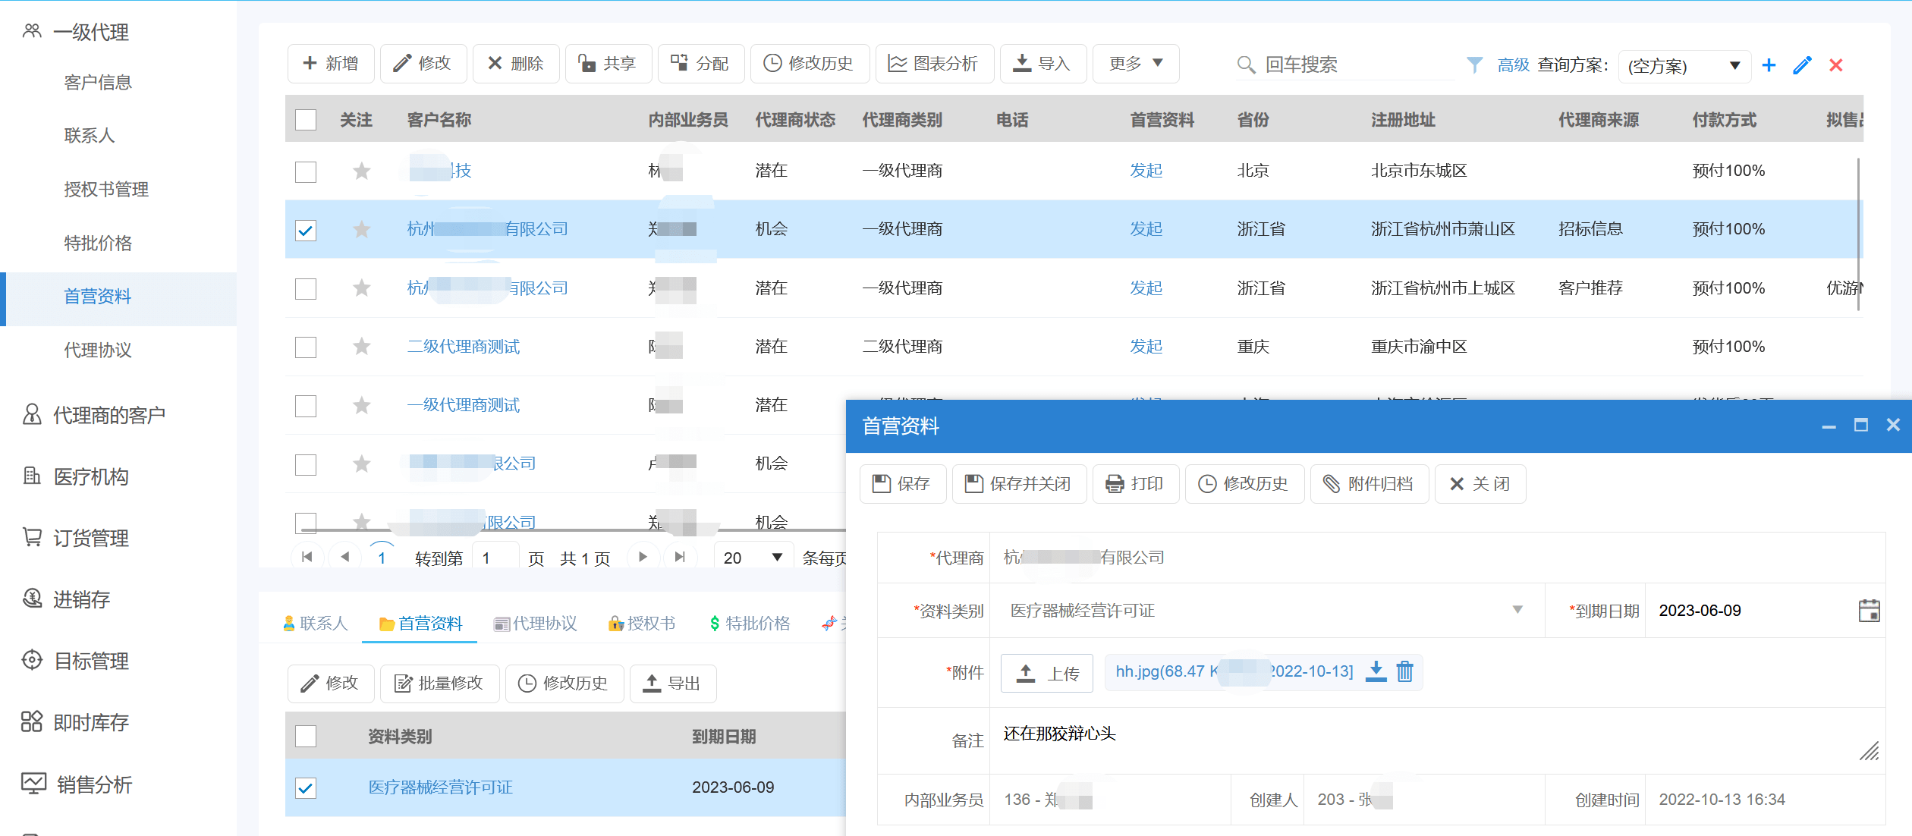Click the 保存并关闭 button
The image size is (1912, 836).
(x=1019, y=483)
